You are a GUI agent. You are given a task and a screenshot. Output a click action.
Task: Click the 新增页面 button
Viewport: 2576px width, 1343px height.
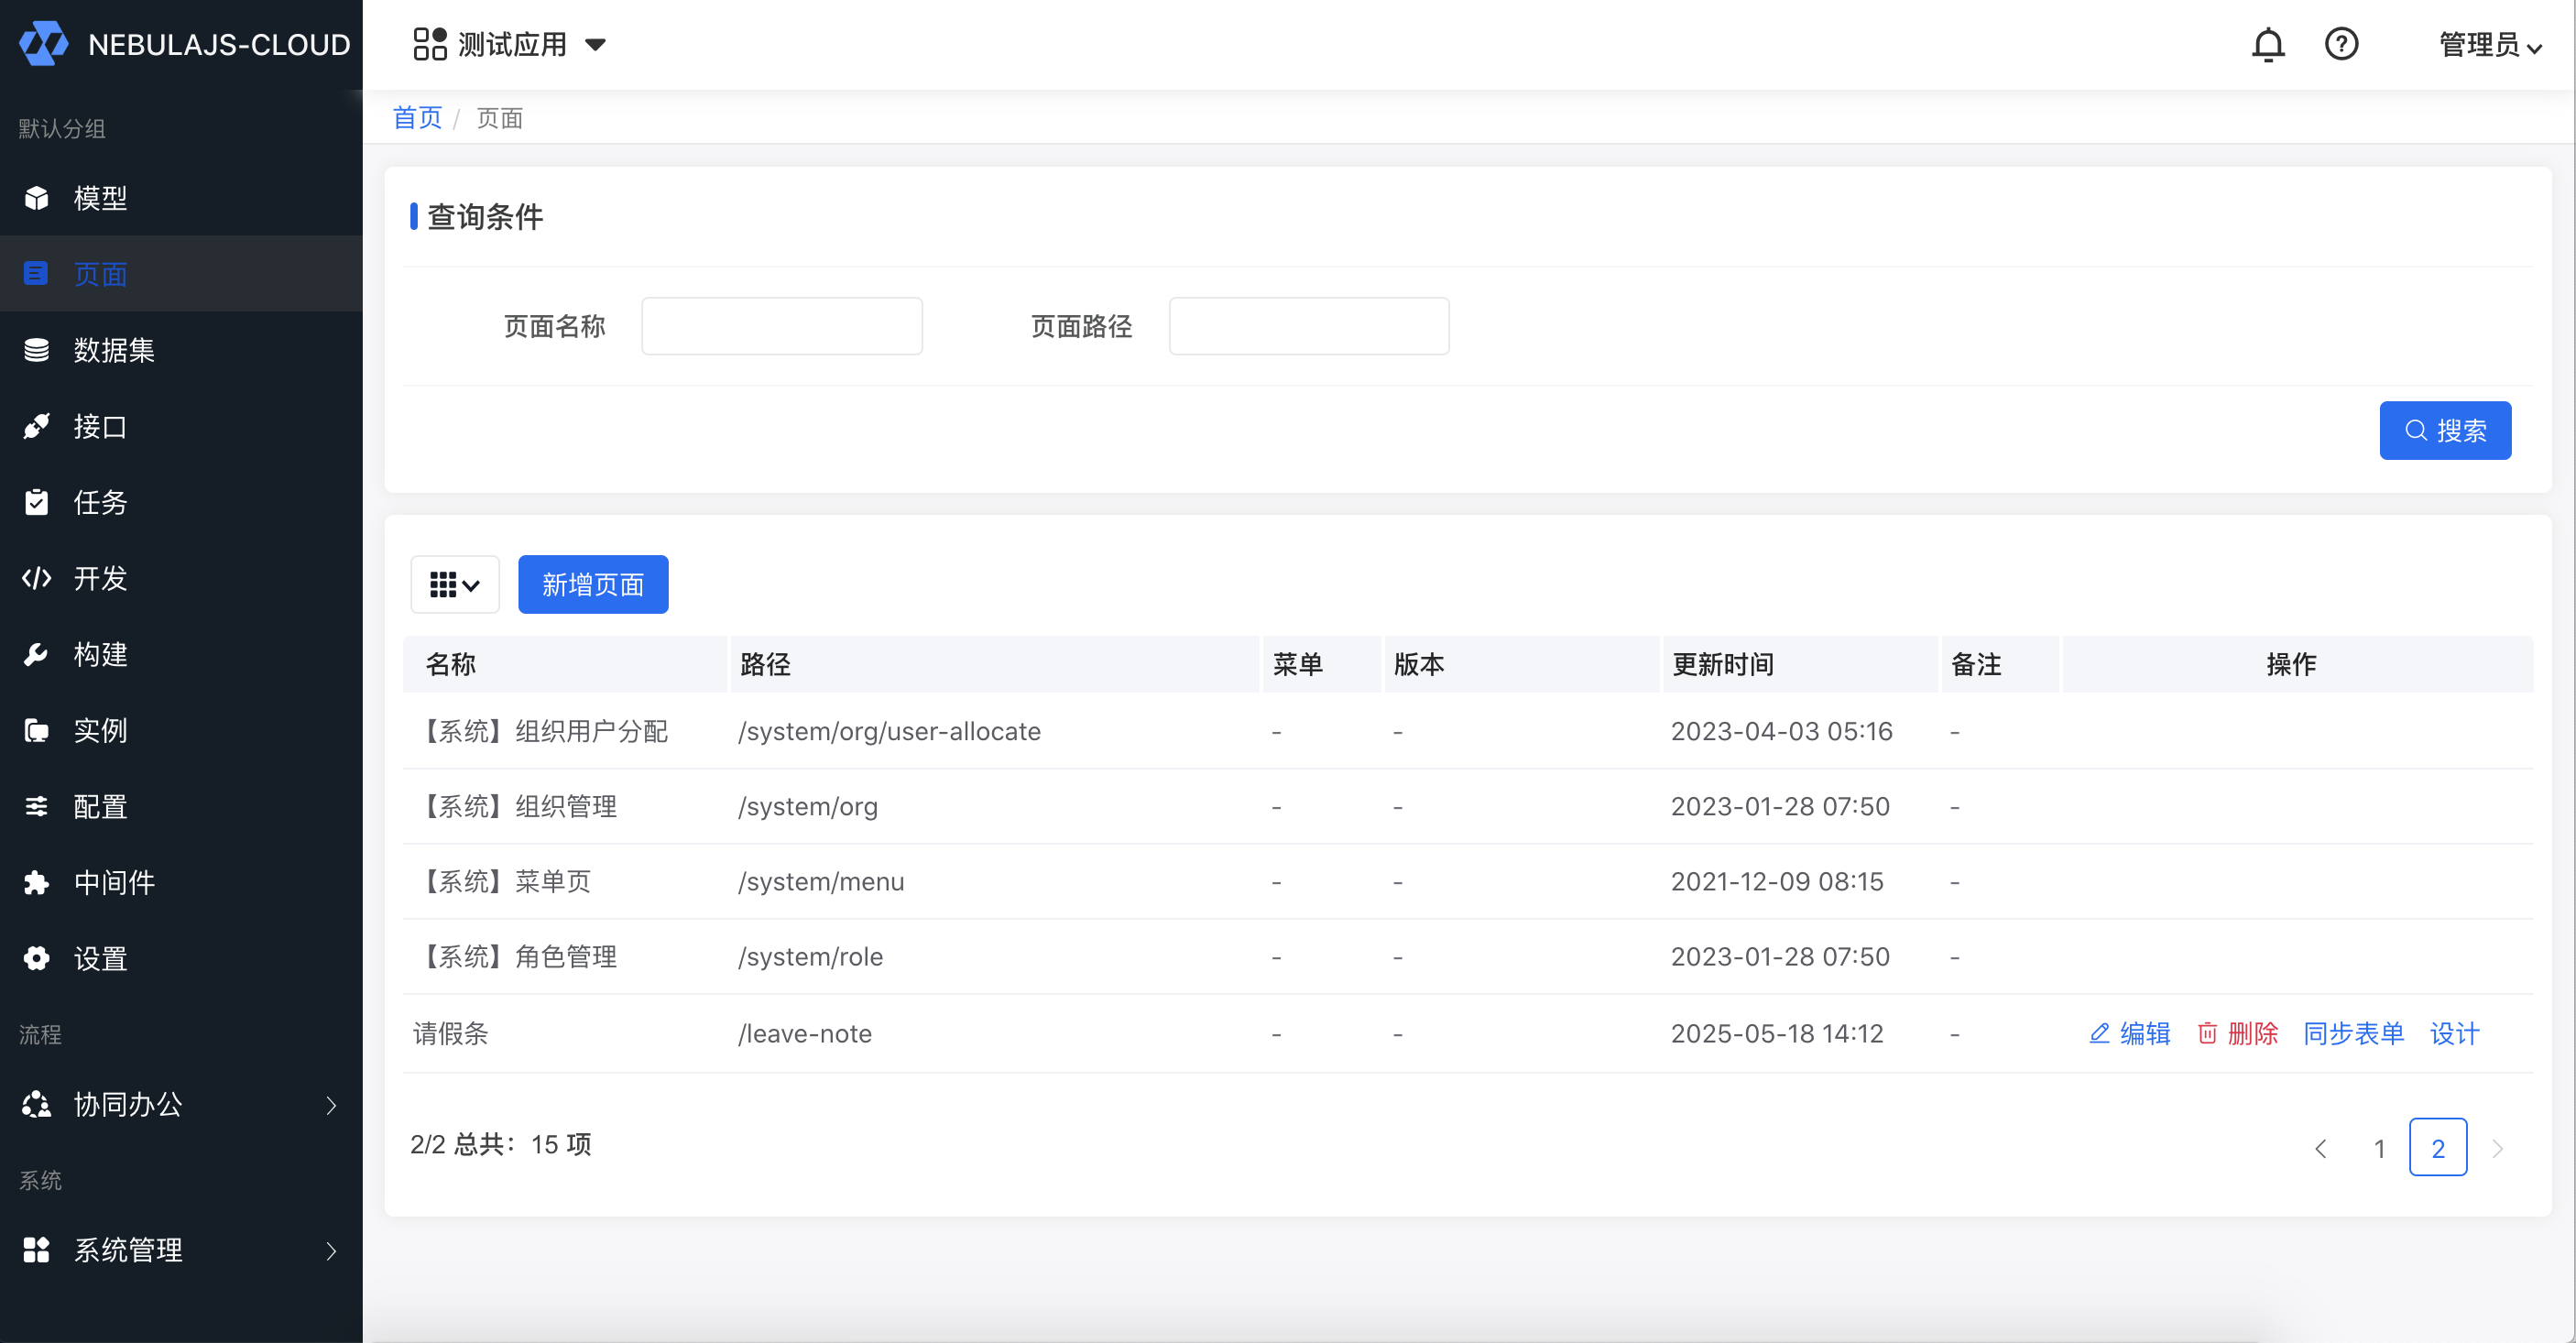(592, 584)
